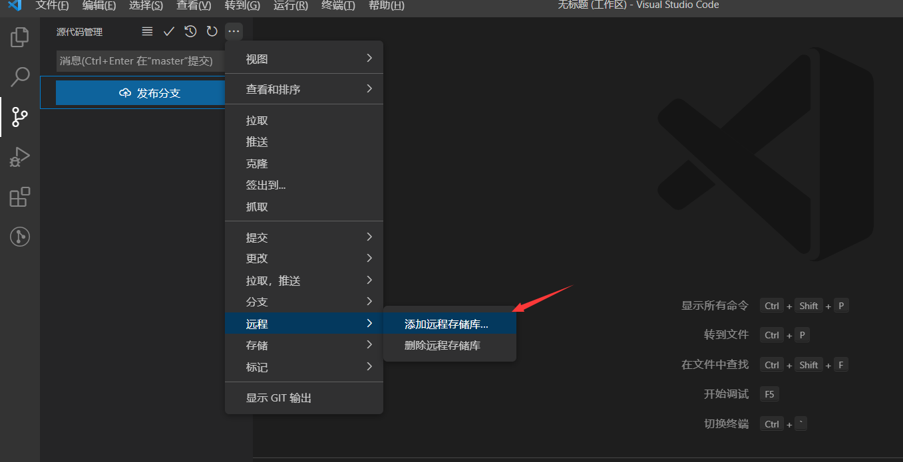Image resolution: width=903 pixels, height=462 pixels.
Task: Select 删除远程存储库 in submenu
Action: pos(450,346)
